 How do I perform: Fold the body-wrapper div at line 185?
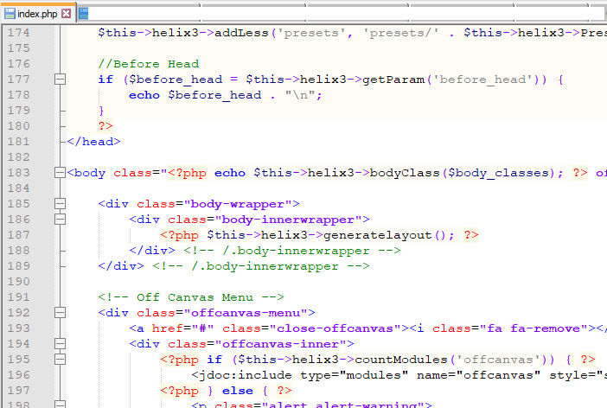pos(60,204)
